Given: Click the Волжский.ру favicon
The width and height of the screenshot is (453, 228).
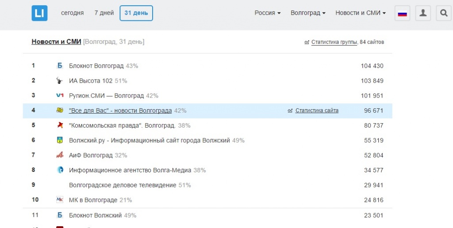Looking at the screenshot, I should (60, 141).
